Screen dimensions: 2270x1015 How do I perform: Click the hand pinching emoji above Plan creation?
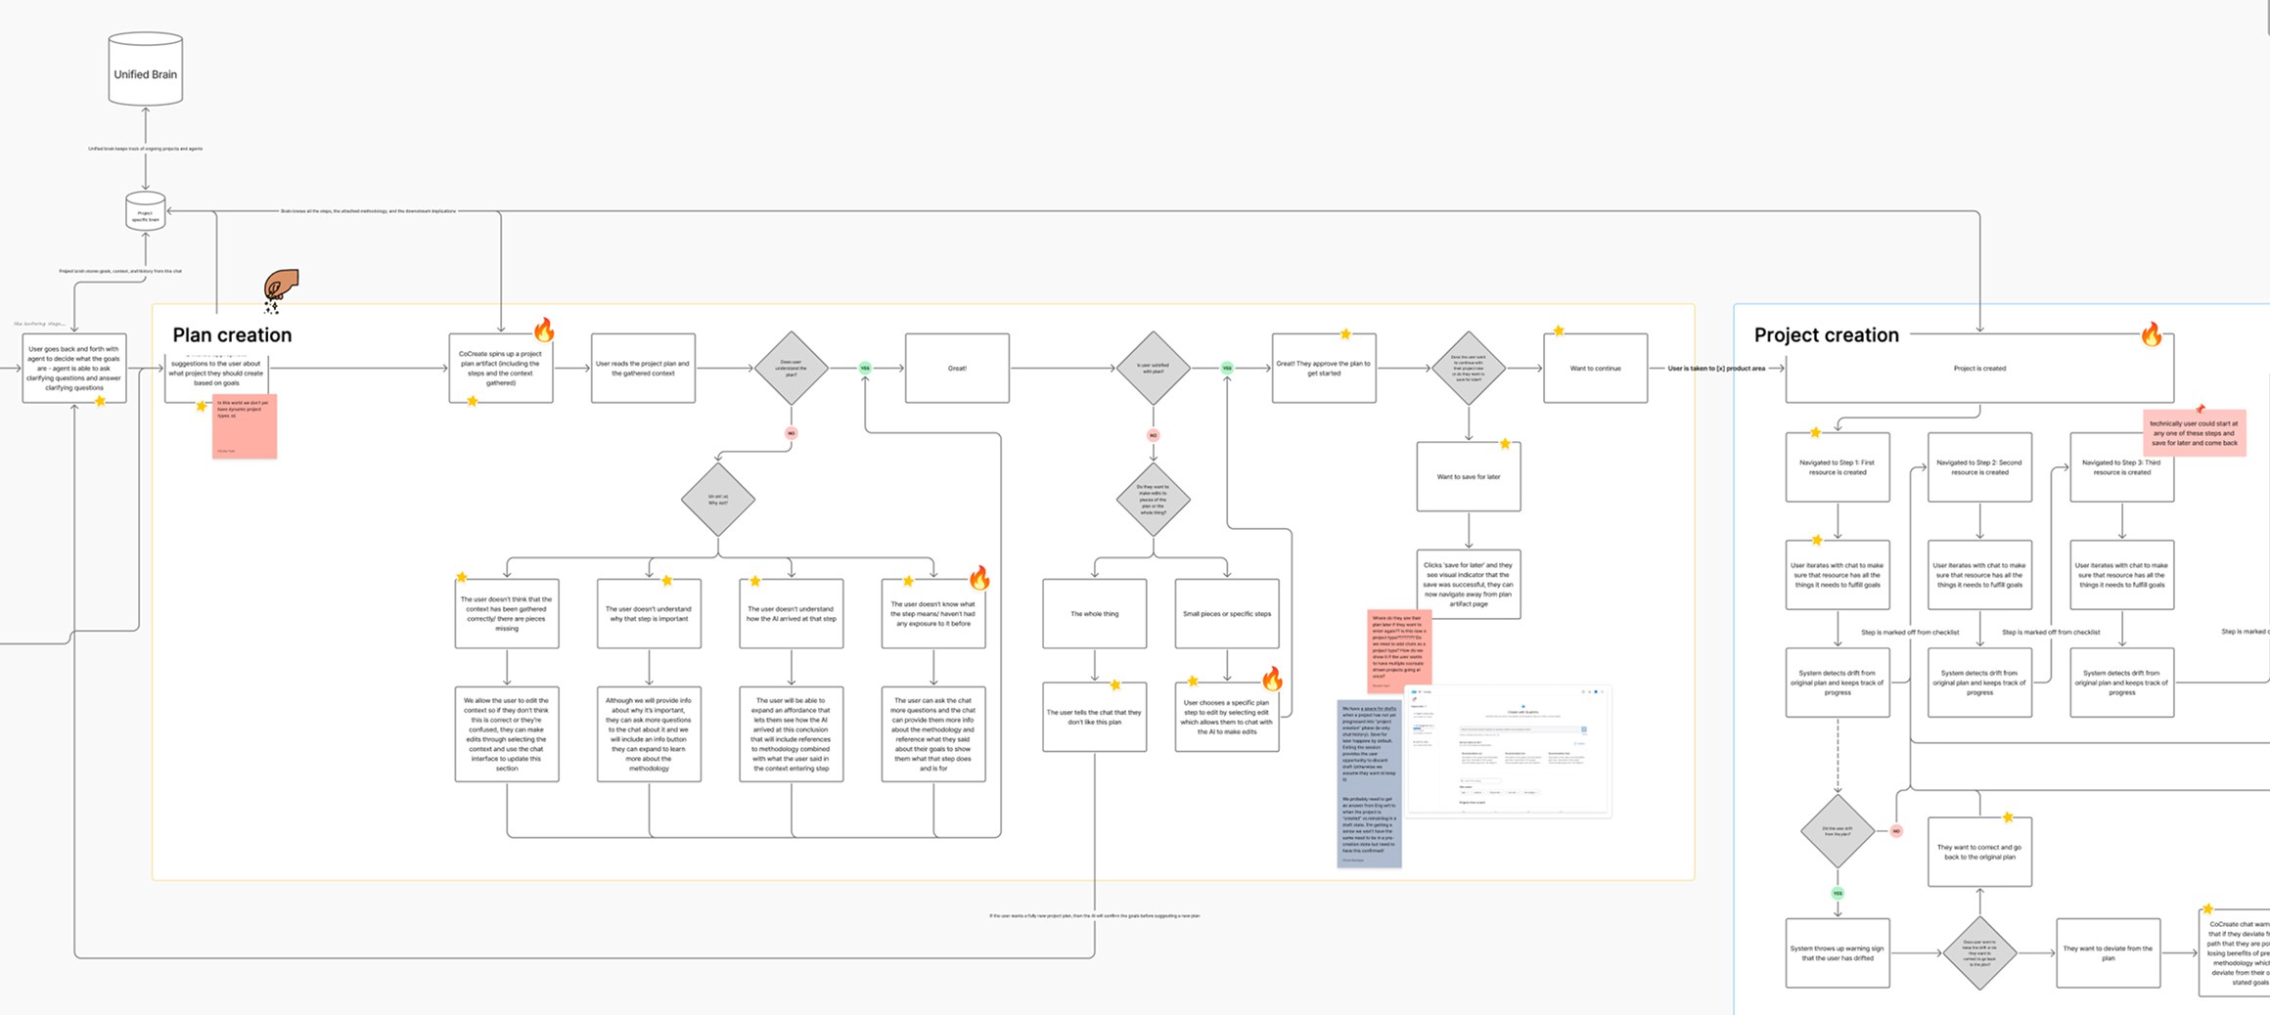(281, 290)
